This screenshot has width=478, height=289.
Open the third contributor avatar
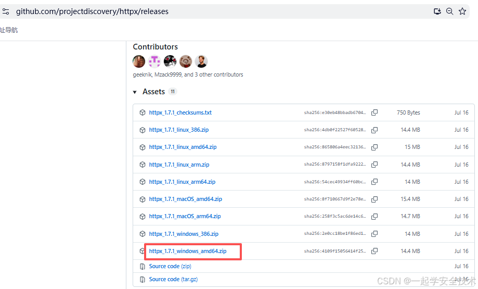170,61
